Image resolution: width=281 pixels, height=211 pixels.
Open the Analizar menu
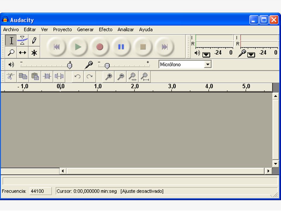click(126, 29)
